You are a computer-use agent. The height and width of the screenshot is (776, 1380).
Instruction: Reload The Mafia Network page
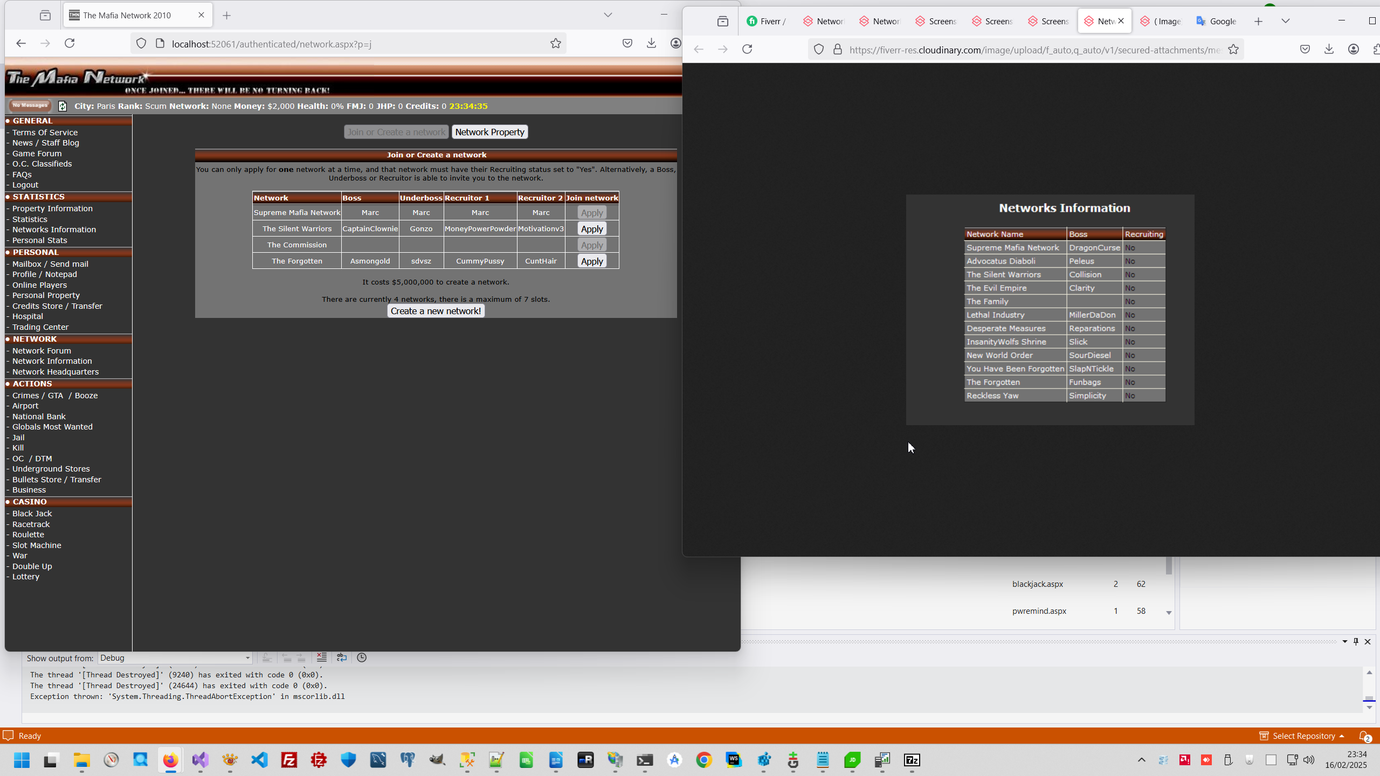(x=70, y=43)
